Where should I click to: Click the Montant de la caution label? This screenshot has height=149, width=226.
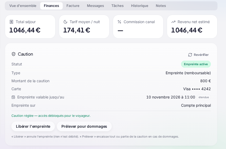30,81
